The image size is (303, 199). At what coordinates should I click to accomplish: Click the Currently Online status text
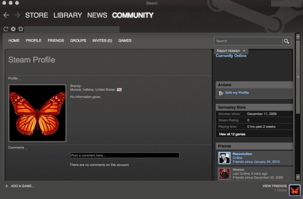(x=231, y=56)
